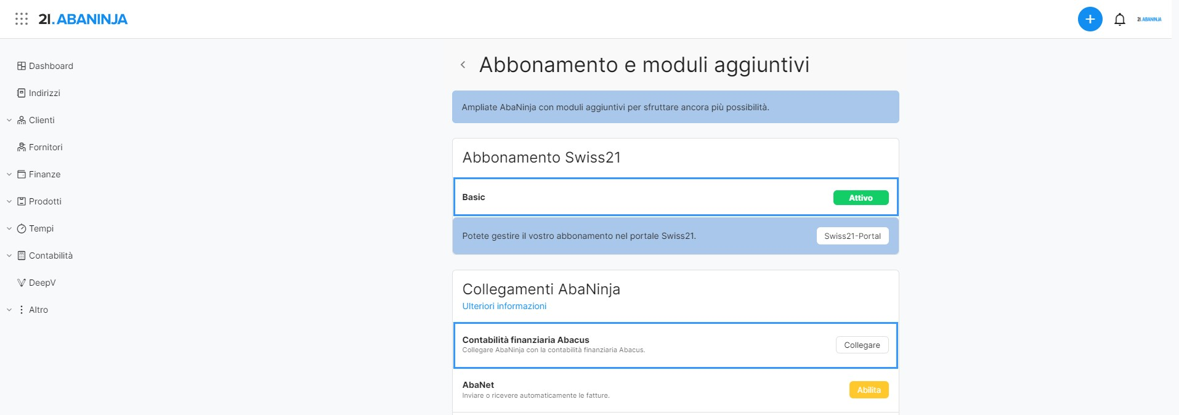Viewport: 1179px width, 415px height.
Task: Select the Basic subscription row
Action: (675, 197)
